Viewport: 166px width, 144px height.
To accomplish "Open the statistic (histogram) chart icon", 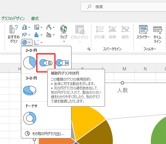I will tap(37, 35).
